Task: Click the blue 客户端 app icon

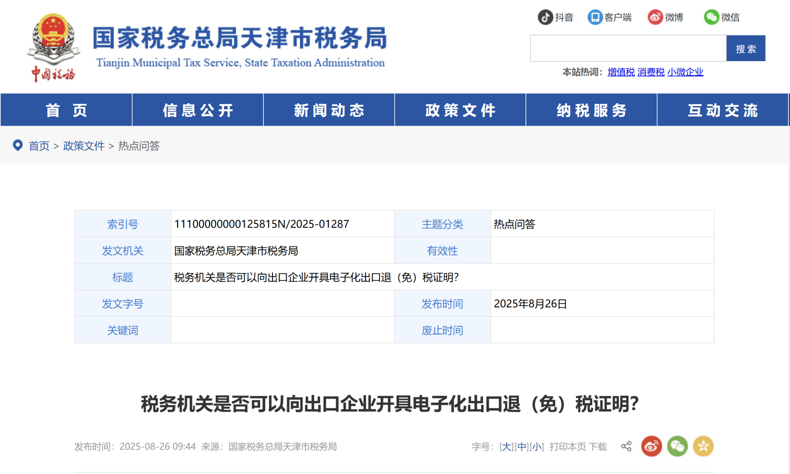Action: click(x=595, y=17)
